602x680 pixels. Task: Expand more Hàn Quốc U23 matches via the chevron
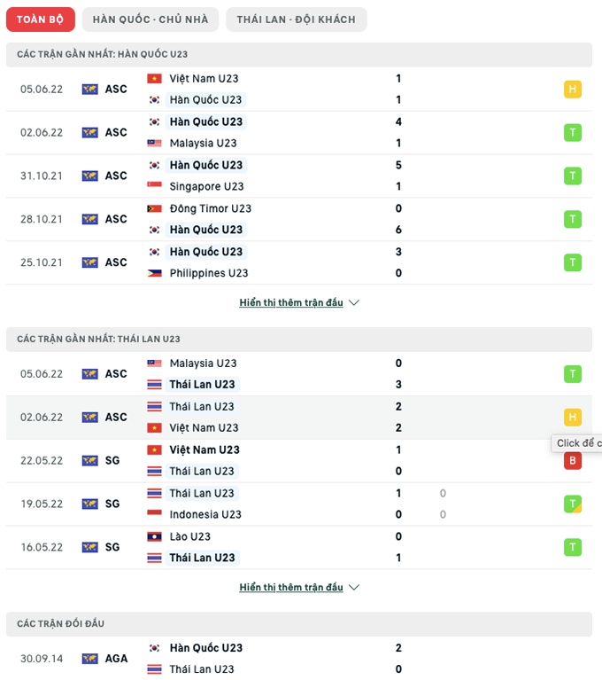pyautogui.click(x=354, y=302)
